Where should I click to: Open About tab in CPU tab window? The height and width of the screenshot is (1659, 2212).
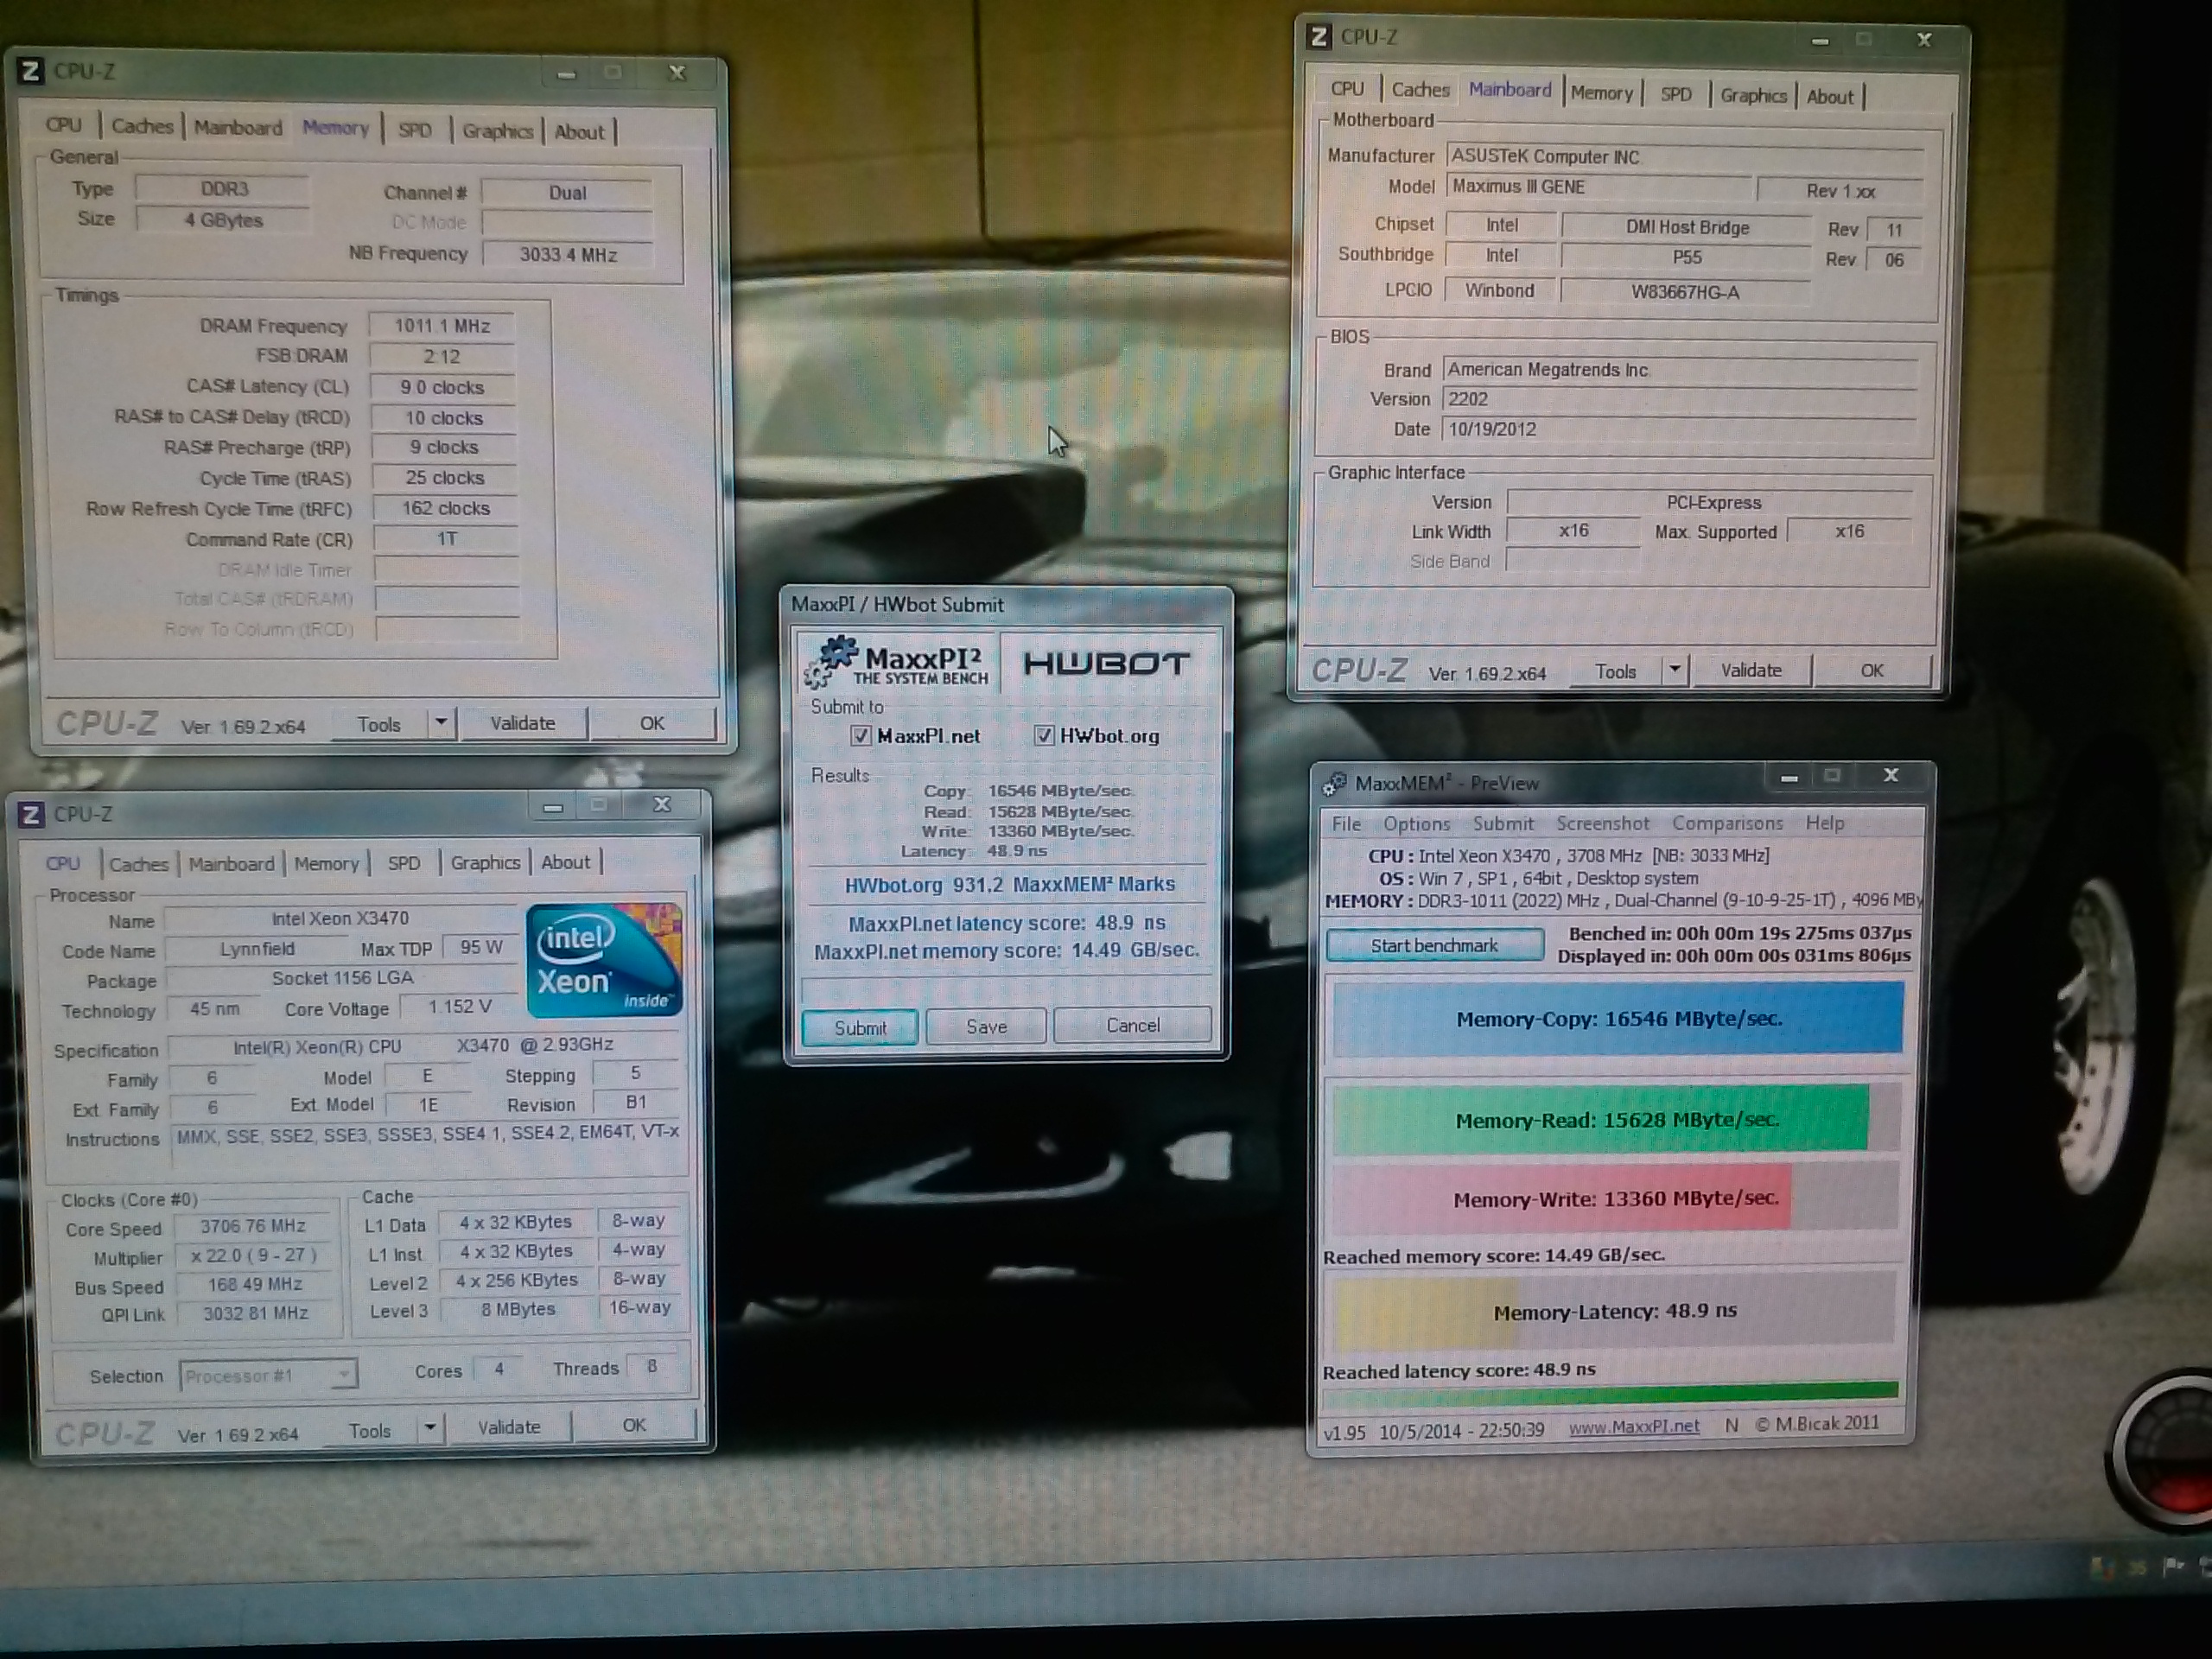click(565, 862)
